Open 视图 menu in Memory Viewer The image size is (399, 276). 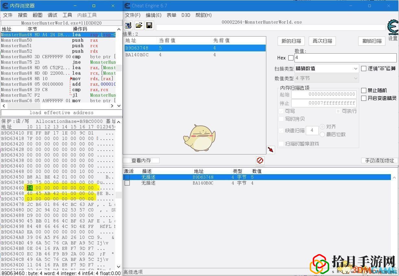[x=38, y=15]
